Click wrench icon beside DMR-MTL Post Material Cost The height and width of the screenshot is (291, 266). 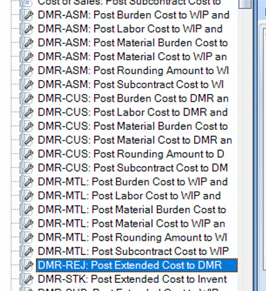click(27, 224)
